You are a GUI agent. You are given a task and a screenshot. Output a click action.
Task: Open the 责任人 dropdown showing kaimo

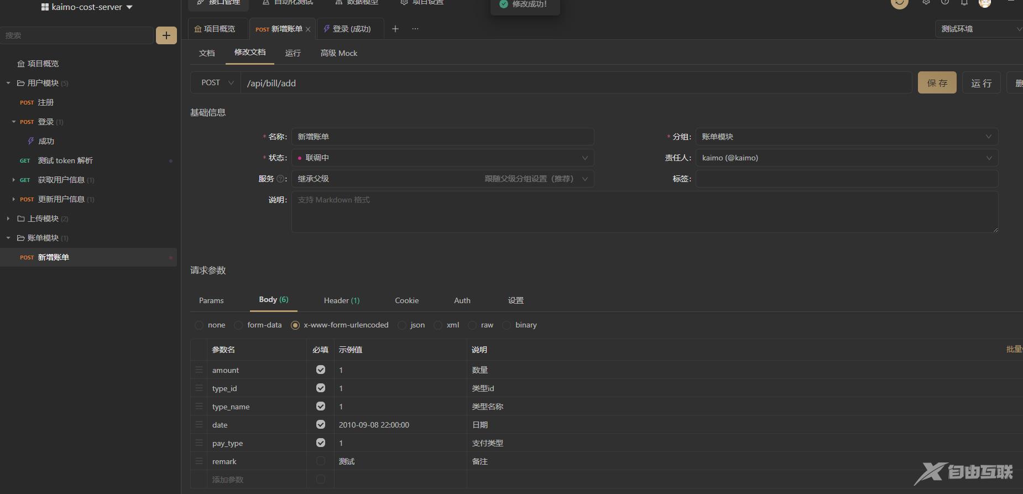tap(847, 158)
